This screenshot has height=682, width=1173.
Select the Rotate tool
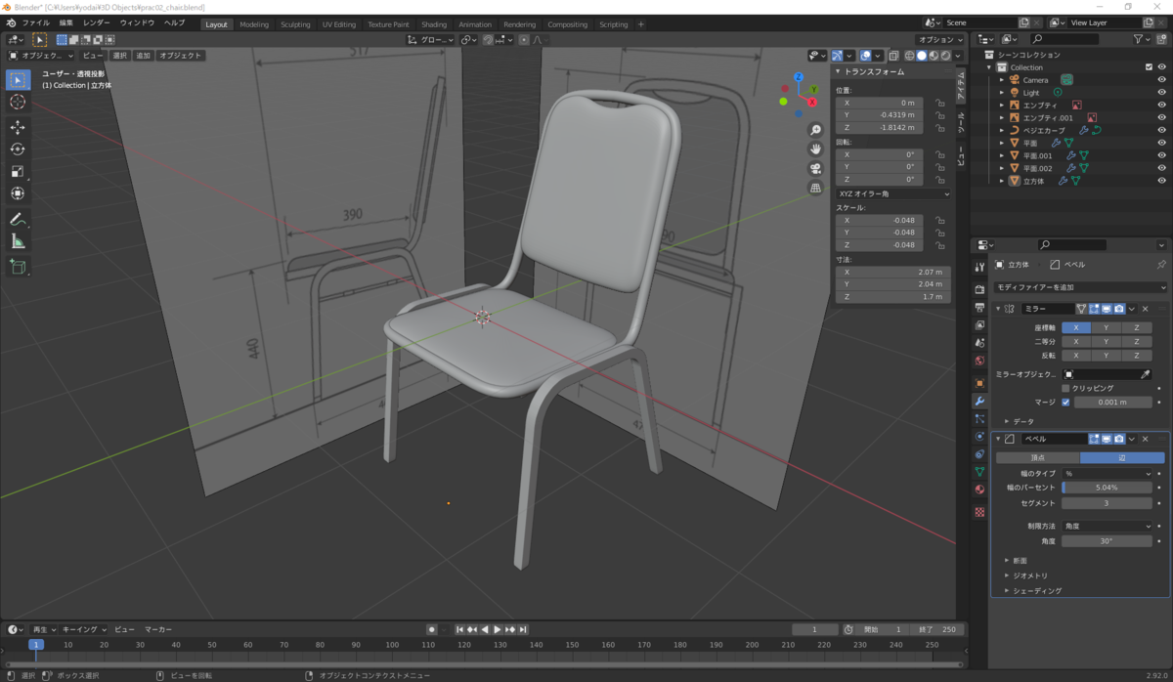click(x=18, y=149)
